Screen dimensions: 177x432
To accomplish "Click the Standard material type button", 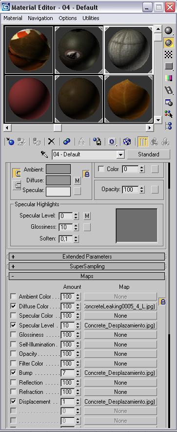I will [x=148, y=154].
